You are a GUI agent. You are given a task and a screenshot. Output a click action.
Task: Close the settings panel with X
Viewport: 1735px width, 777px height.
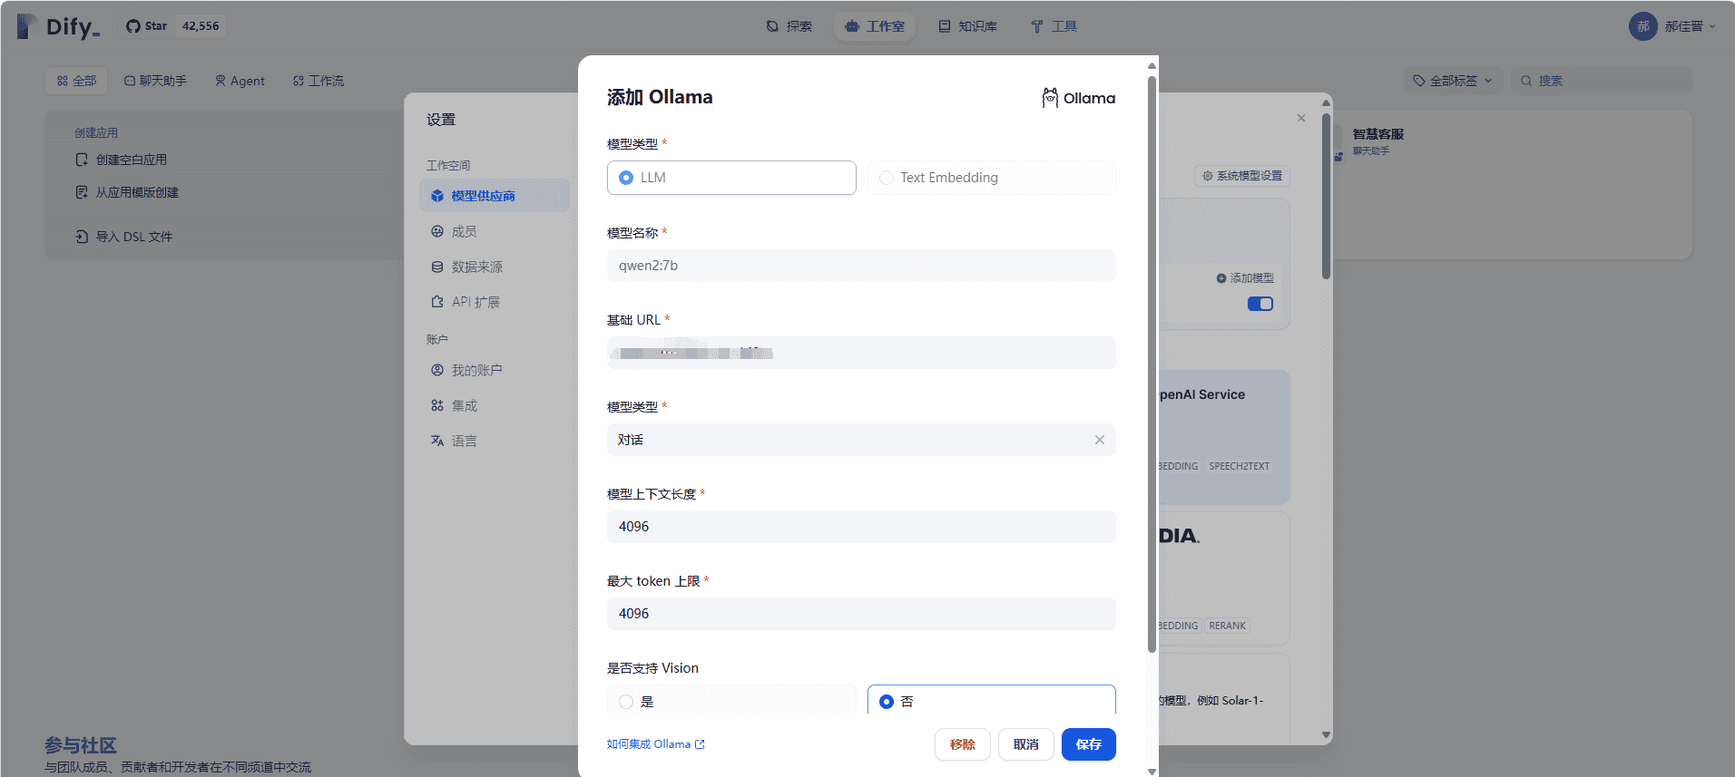coord(1301,118)
